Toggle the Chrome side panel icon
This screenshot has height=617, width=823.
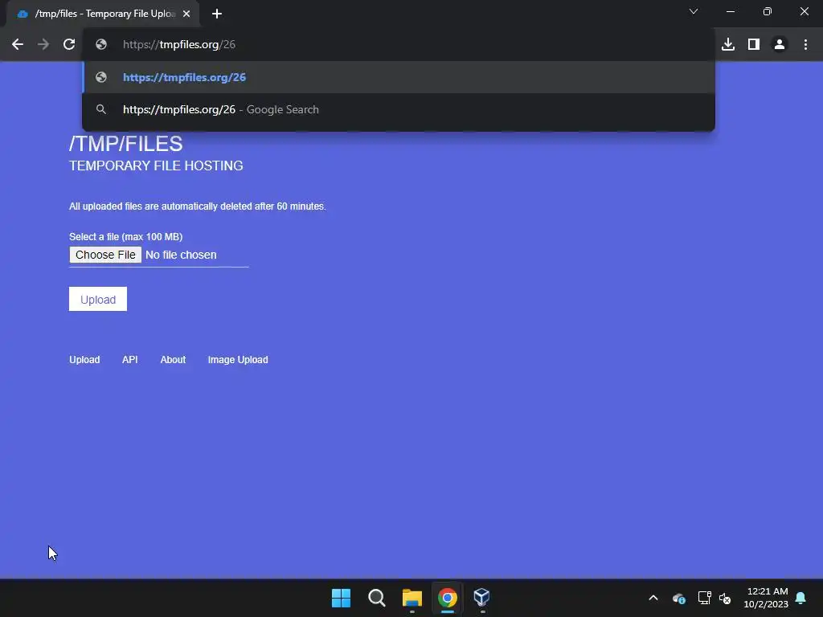pyautogui.click(x=754, y=45)
